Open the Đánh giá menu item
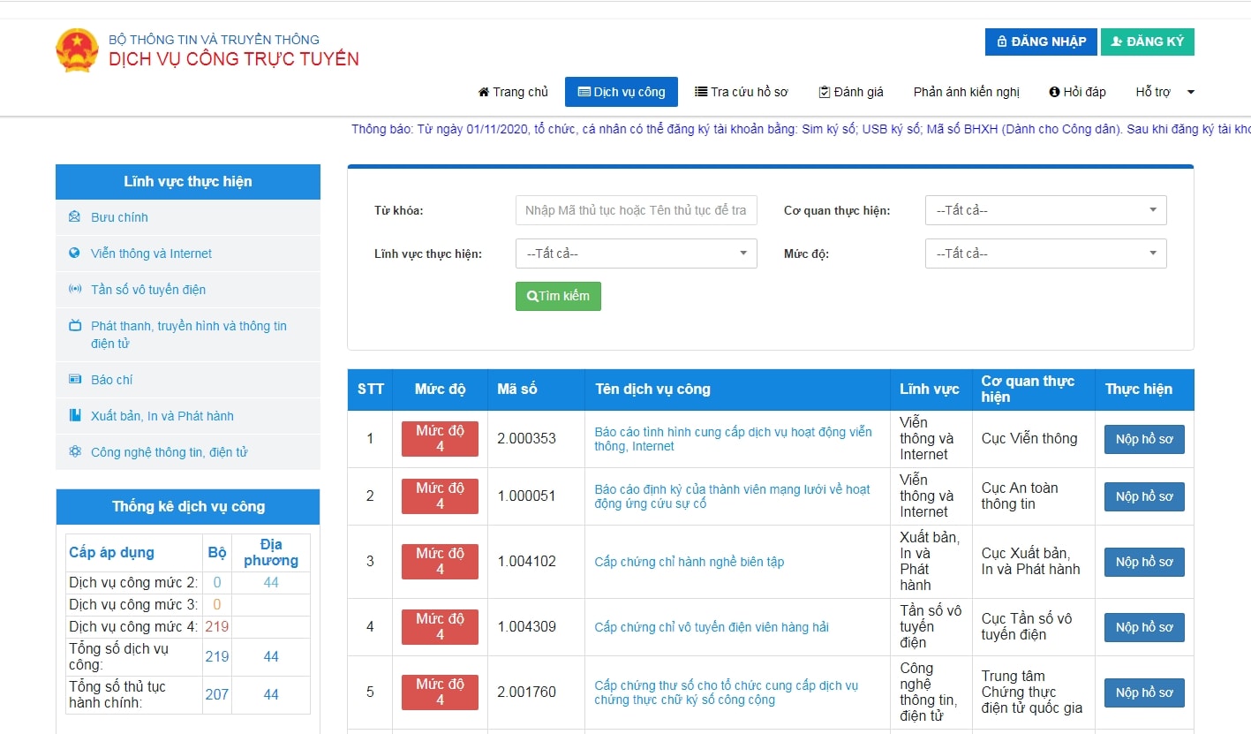The image size is (1251, 734). (851, 92)
